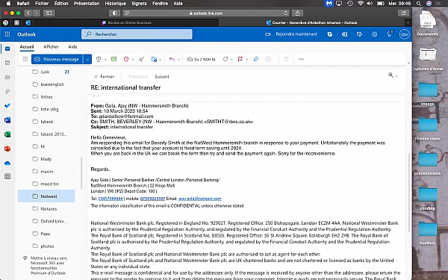Open more toolbar options ellipsis
The height and width of the screenshot is (280, 448).
301,59
